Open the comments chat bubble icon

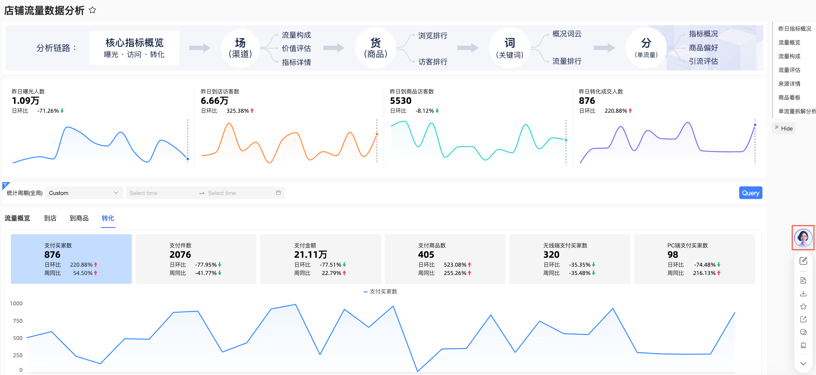click(803, 332)
